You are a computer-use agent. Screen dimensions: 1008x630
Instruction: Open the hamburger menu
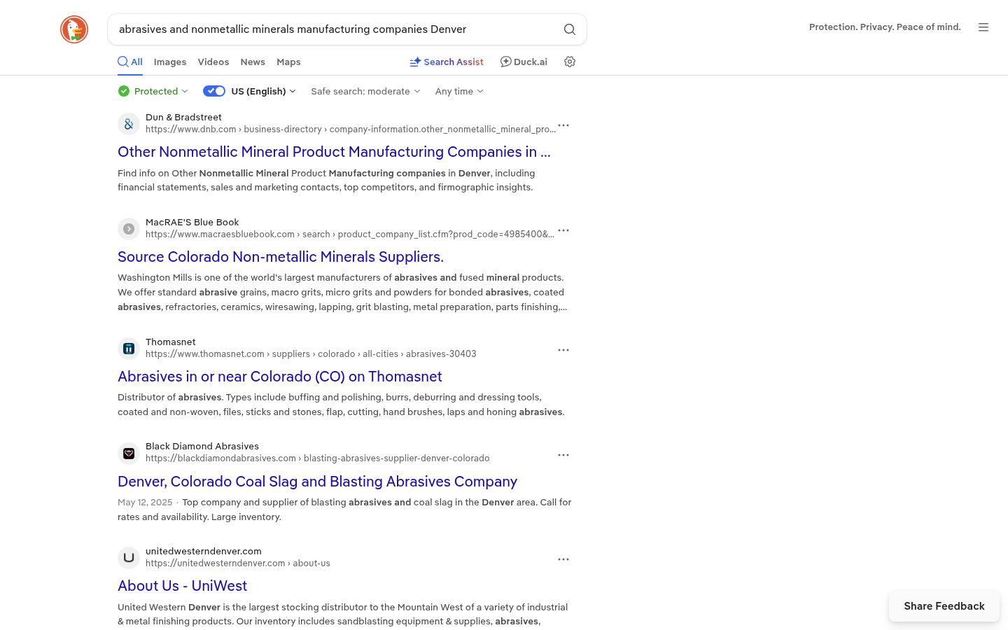pyautogui.click(x=983, y=27)
